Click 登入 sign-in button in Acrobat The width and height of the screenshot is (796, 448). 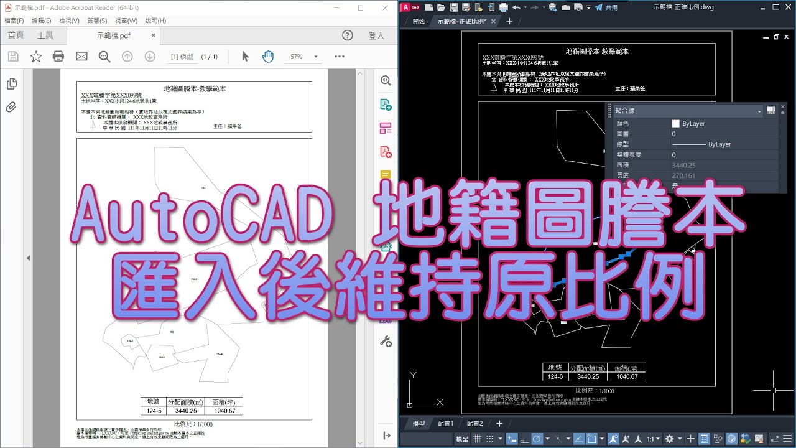pos(376,35)
